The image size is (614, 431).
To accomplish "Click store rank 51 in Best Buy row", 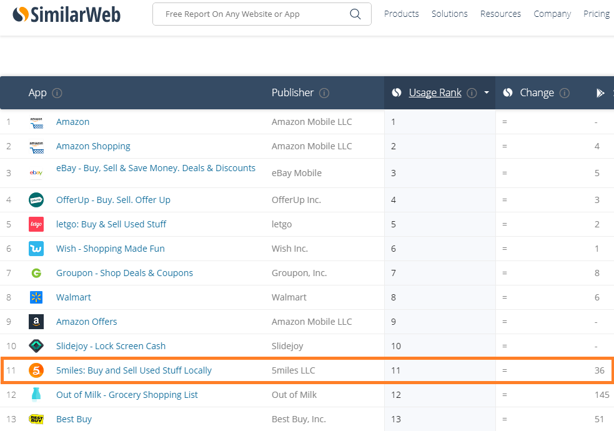I will [x=599, y=419].
